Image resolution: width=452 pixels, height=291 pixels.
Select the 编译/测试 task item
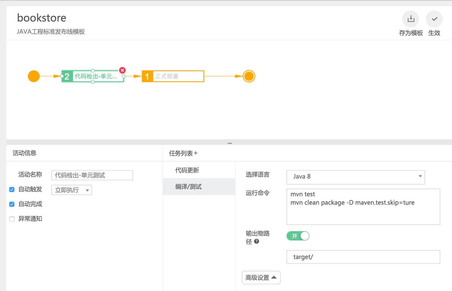(x=189, y=187)
